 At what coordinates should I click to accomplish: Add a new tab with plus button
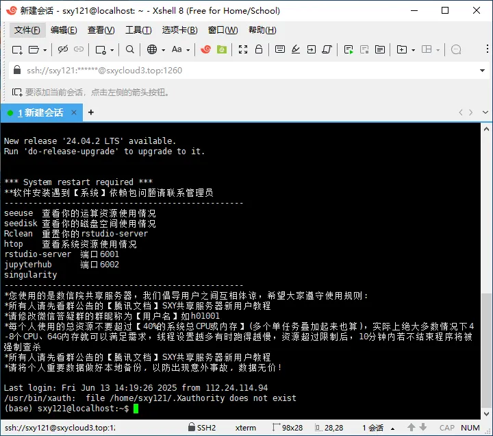tap(91, 112)
